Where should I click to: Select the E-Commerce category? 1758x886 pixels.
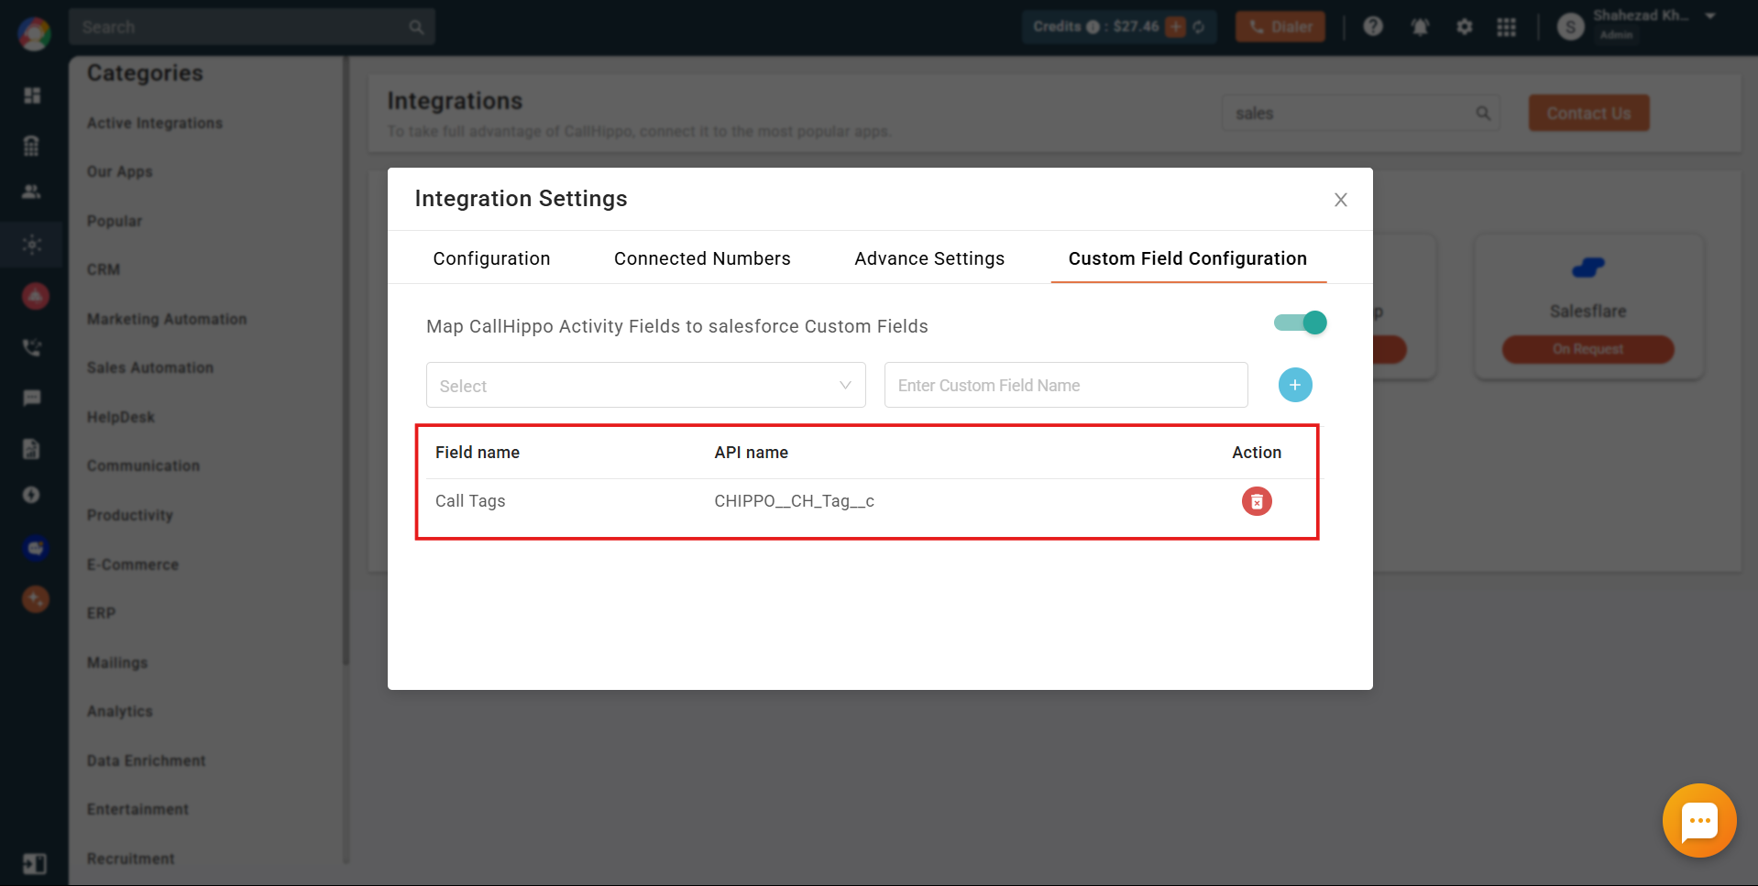(133, 564)
